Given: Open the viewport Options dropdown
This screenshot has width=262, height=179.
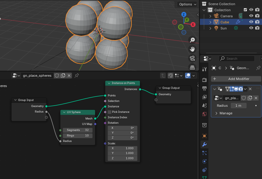Looking at the screenshot, I should 187,4.
